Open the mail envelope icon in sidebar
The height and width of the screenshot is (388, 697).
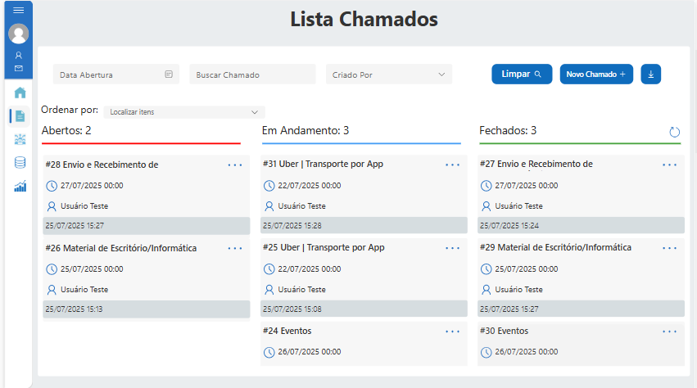[19, 69]
